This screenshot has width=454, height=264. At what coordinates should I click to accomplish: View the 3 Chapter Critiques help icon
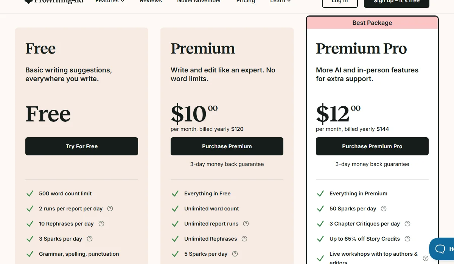pos(407,223)
